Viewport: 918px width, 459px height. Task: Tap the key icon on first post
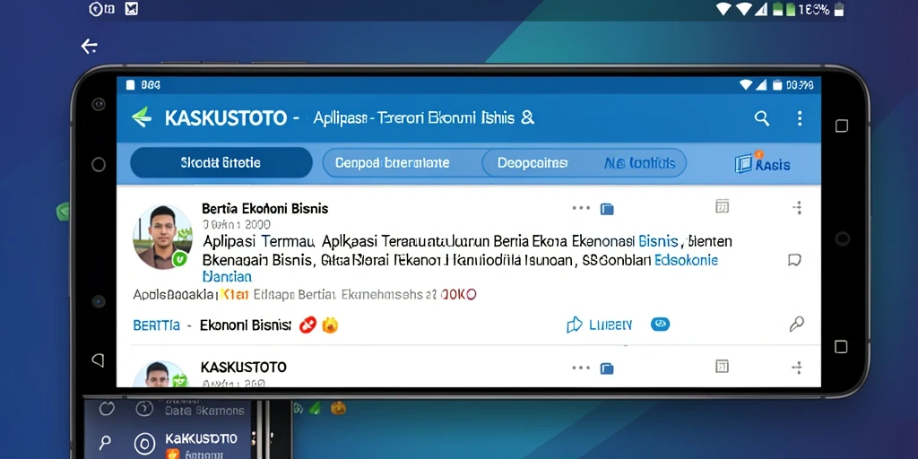click(797, 324)
